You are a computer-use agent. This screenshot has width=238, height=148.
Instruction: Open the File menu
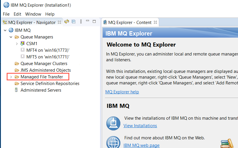6,14
